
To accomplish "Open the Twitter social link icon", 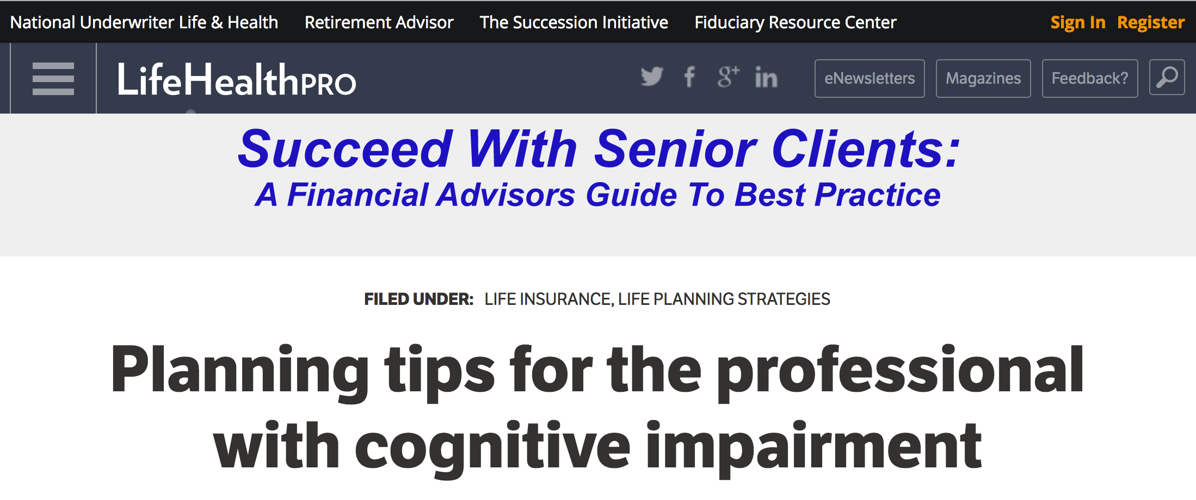I will pyautogui.click(x=652, y=77).
